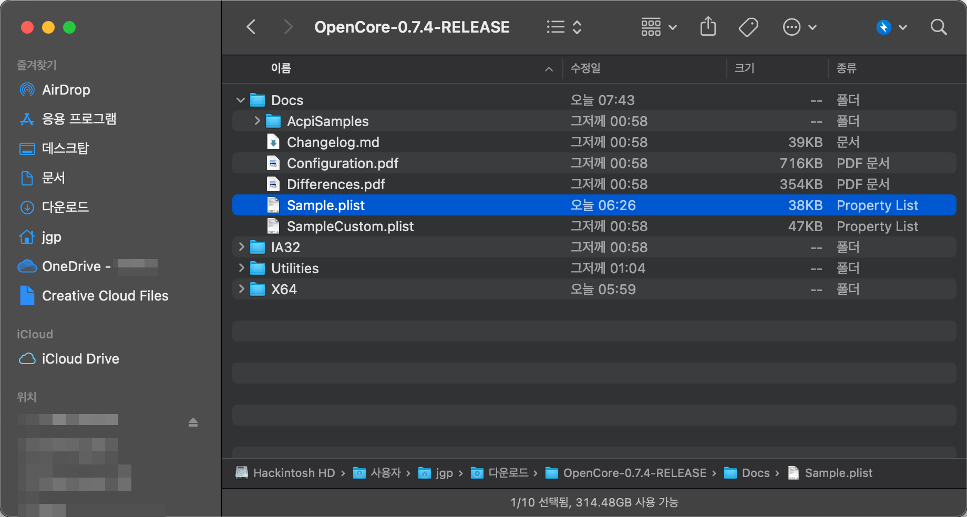Click the 38KB size of Sample.plist

point(805,205)
